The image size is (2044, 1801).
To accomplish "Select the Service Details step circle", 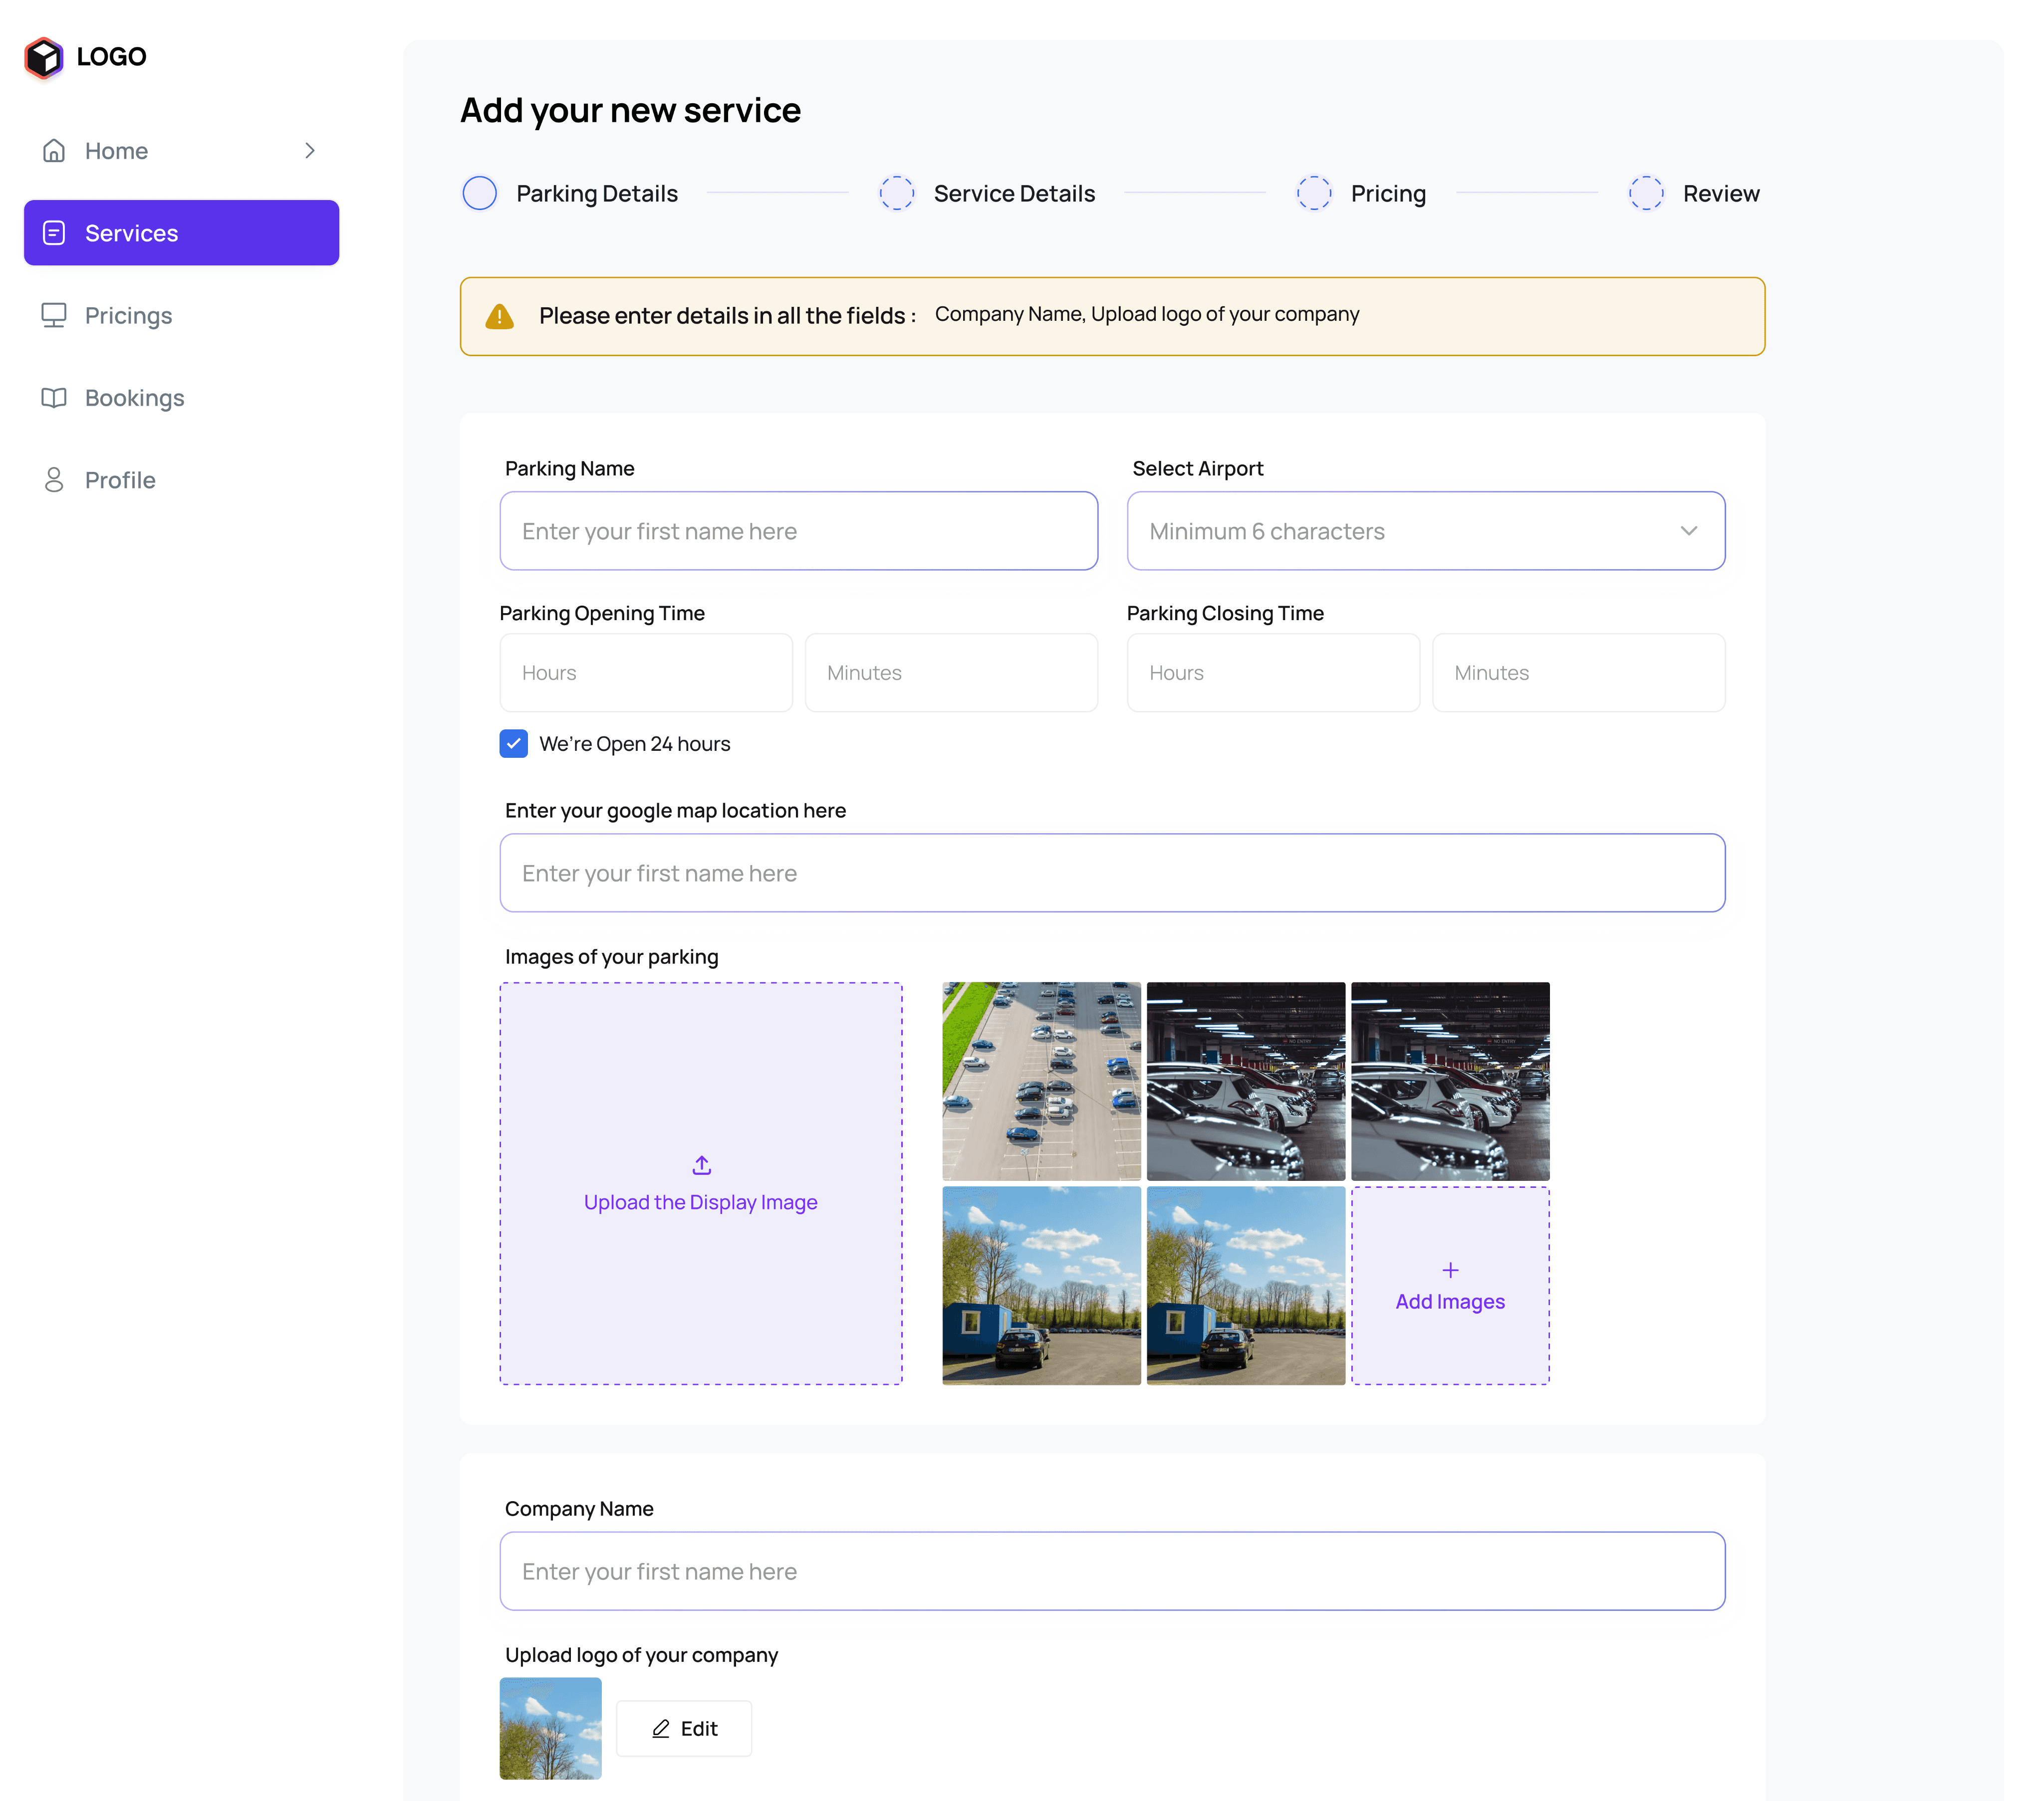I will [897, 193].
